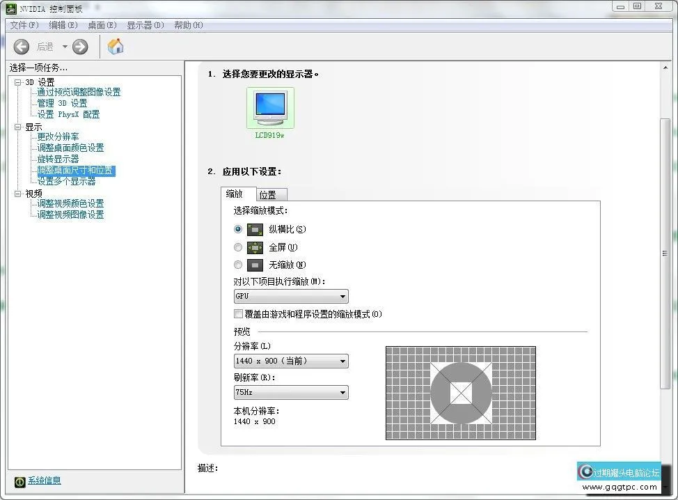Screen dimensions: 678x500
Task: Click the 全屏 full screen preview icon
Action: 256,247
